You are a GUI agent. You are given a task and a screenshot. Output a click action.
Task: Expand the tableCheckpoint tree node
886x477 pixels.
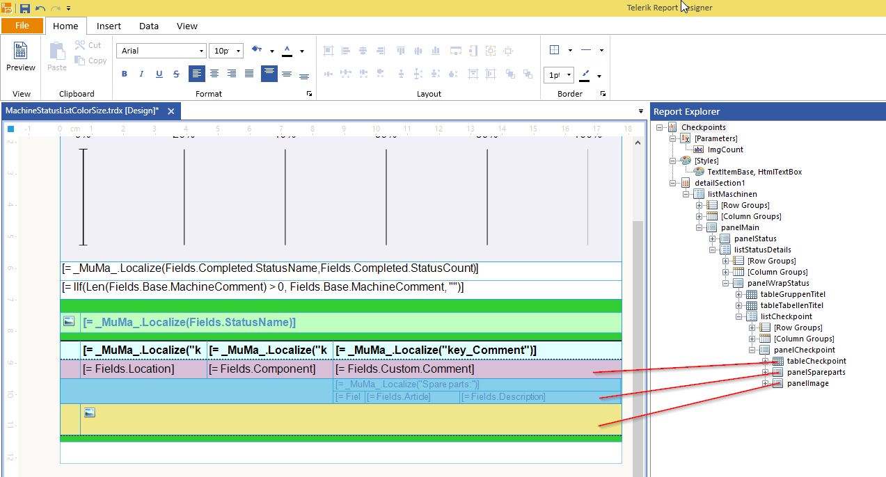tap(766, 361)
